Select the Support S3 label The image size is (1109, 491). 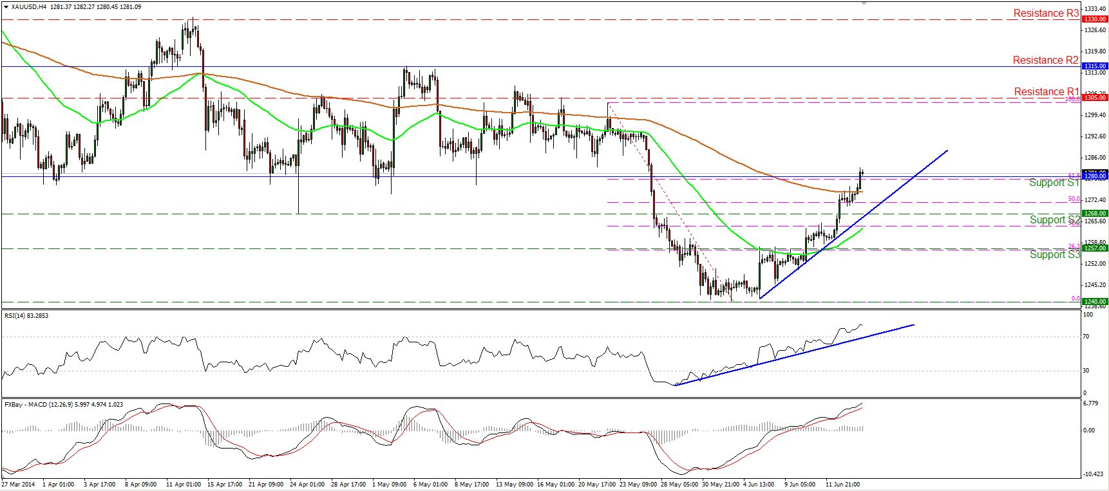pyautogui.click(x=1054, y=255)
